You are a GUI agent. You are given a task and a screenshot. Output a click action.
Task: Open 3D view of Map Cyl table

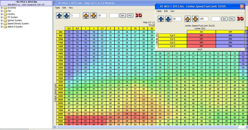tap(138, 16)
